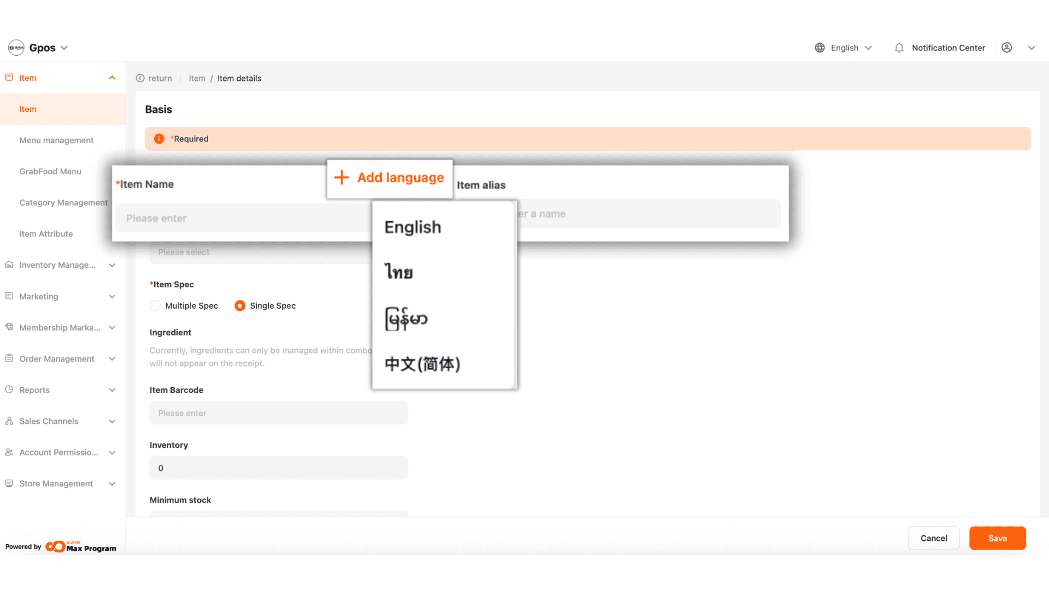Collapse the Item sidebar section

(x=112, y=78)
